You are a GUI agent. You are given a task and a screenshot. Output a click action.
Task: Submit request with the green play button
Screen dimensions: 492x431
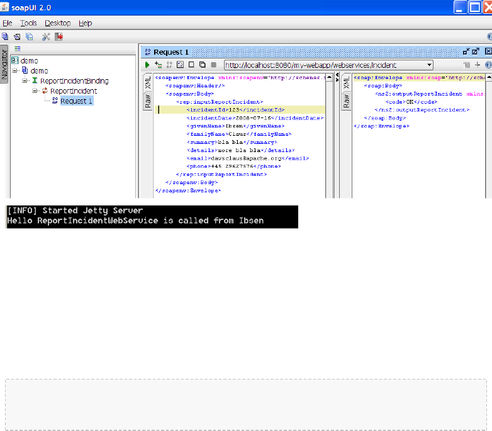click(x=148, y=65)
